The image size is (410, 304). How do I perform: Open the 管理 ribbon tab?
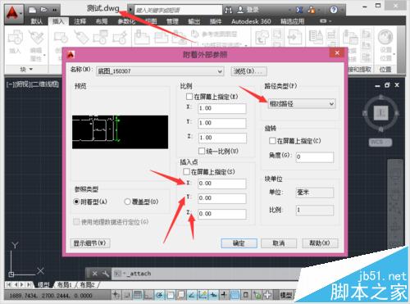point(172,21)
